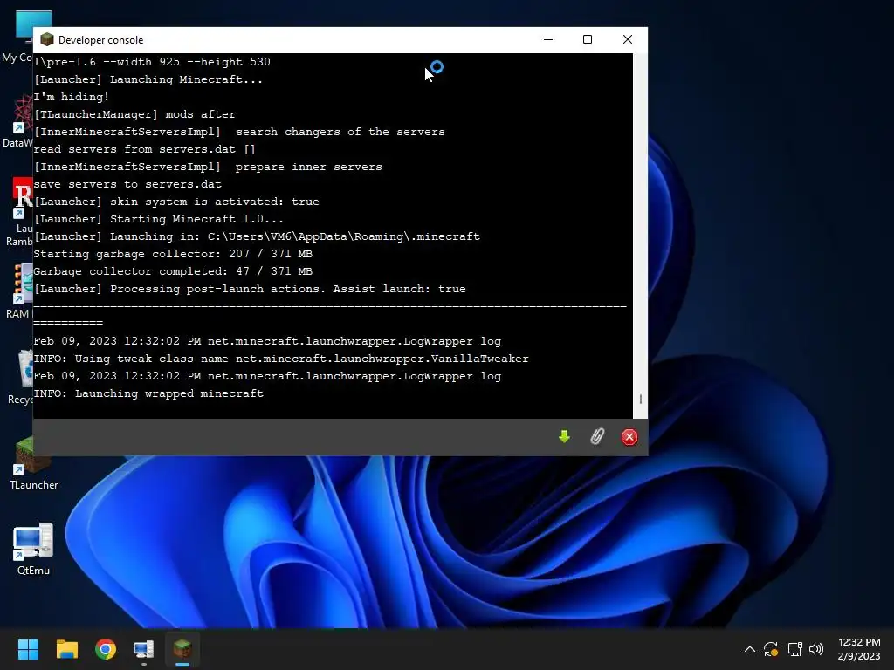
Task: Open volume speaker tray icon
Action: pyautogui.click(x=816, y=649)
